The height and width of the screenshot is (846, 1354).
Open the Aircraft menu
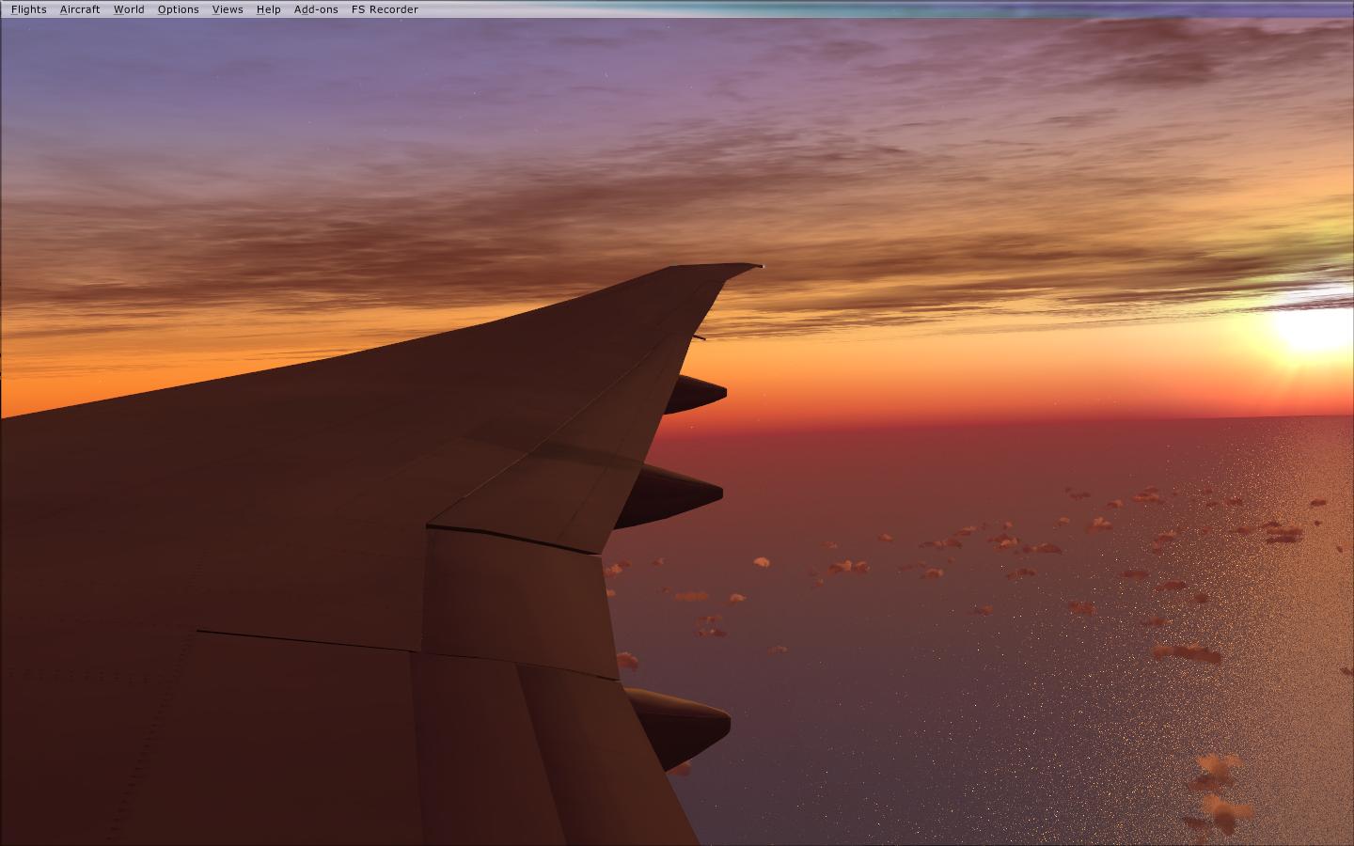coord(80,9)
